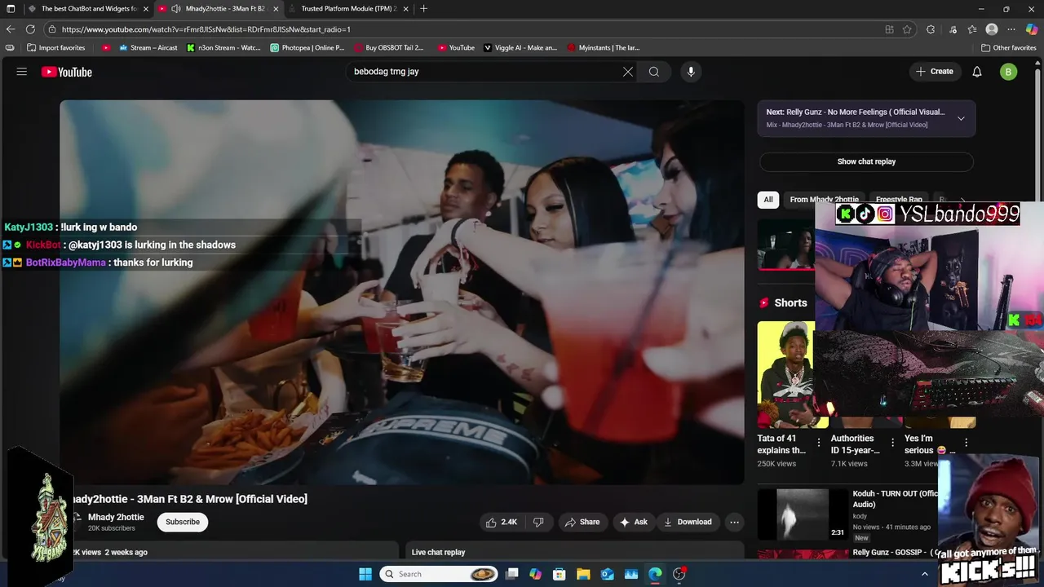Click Import favorites in bookmarks bar
Image resolution: width=1044 pixels, height=587 pixels.
click(x=56, y=47)
